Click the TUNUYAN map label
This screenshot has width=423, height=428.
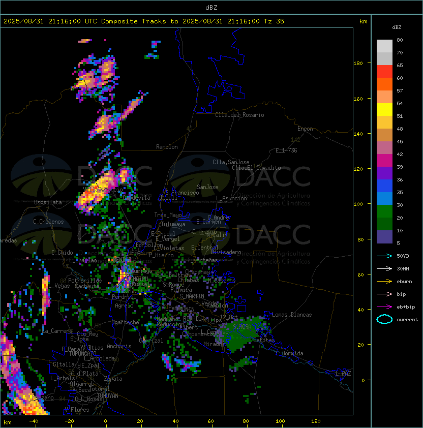[108, 396]
